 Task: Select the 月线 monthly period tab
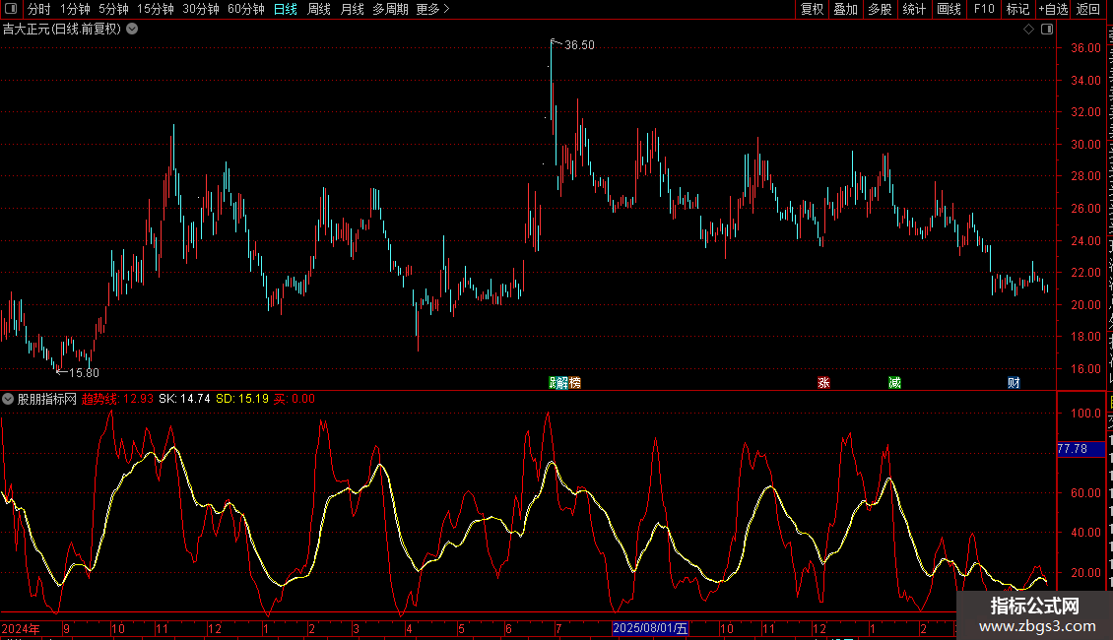352,9
